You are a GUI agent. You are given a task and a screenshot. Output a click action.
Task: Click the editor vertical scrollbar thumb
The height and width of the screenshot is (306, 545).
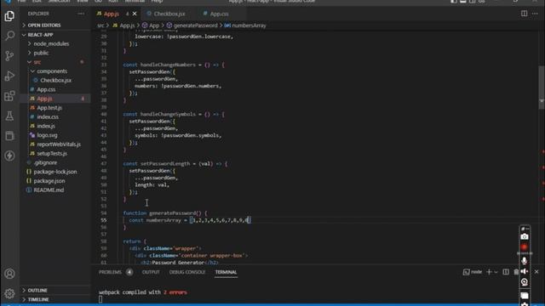(x=542, y=87)
